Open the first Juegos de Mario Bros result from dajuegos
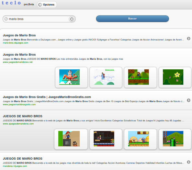 click(19, 35)
